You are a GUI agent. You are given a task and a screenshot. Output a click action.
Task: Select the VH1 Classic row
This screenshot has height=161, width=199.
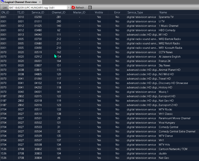click(99, 114)
